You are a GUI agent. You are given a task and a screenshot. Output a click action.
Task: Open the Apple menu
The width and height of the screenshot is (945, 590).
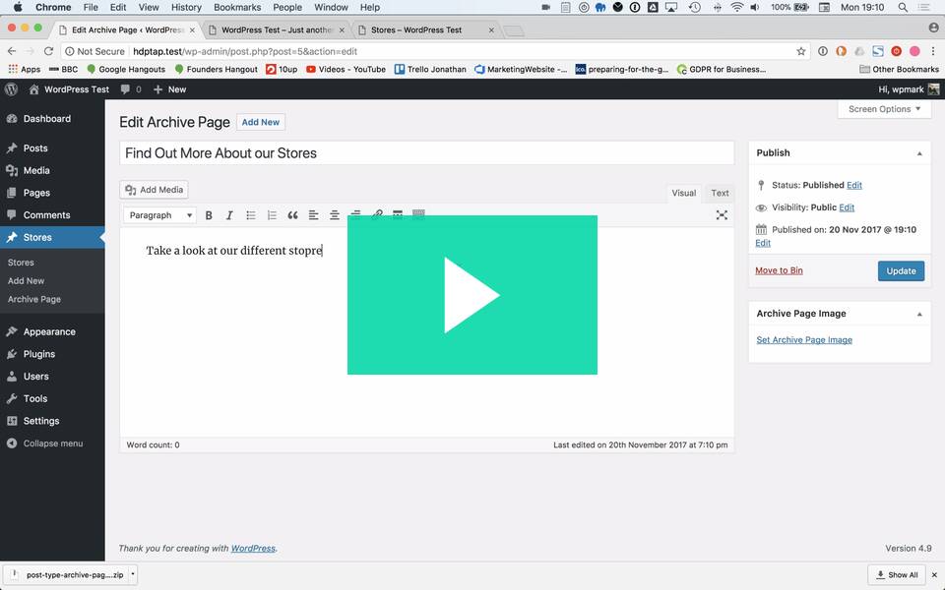pyautogui.click(x=18, y=7)
